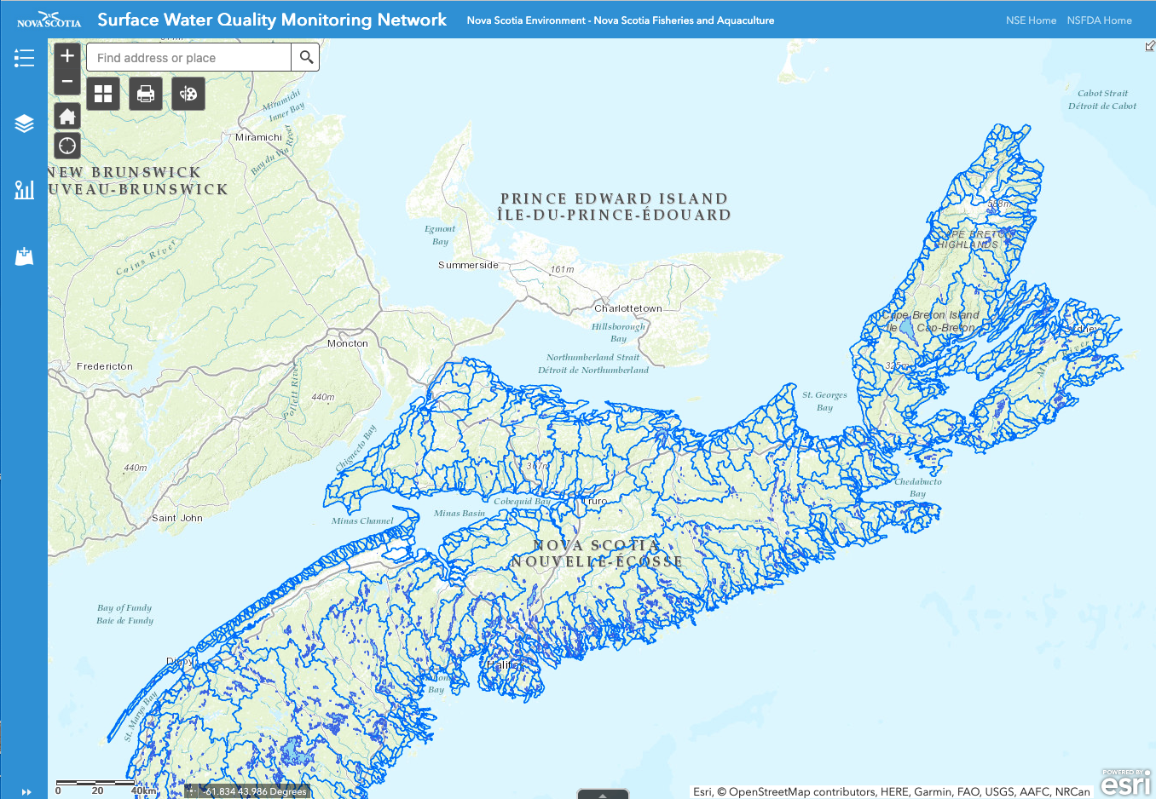Zoom out of the map
1156x799 pixels.
(x=67, y=82)
